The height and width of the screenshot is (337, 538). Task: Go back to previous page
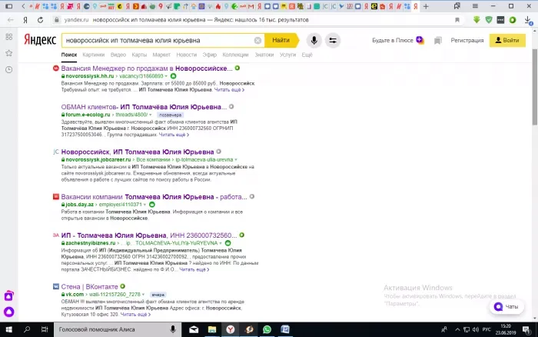point(11,20)
